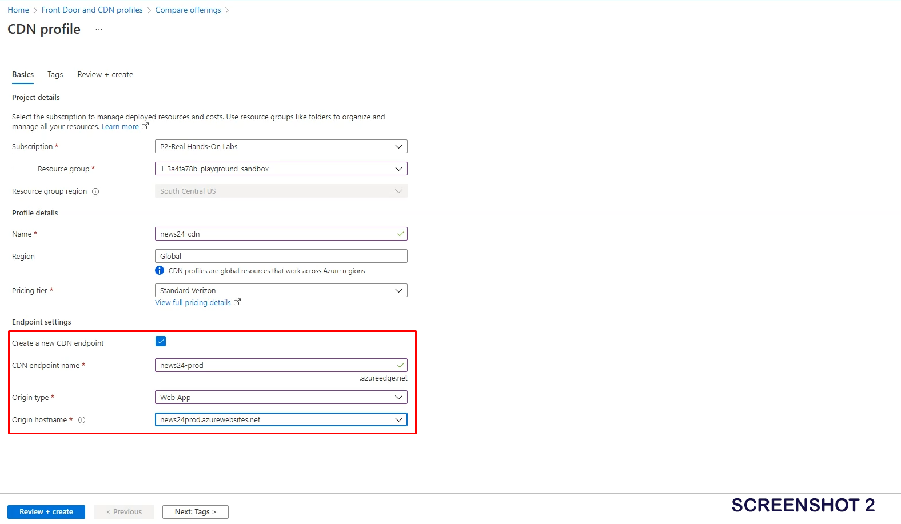Switch to the Tags tab
Image resolution: width=901 pixels, height=524 pixels.
click(x=55, y=75)
